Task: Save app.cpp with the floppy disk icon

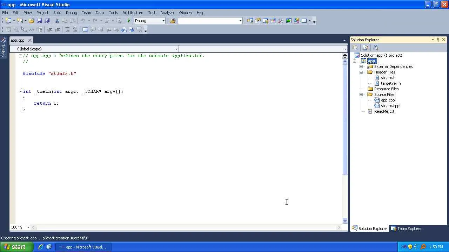Action: pos(39,21)
